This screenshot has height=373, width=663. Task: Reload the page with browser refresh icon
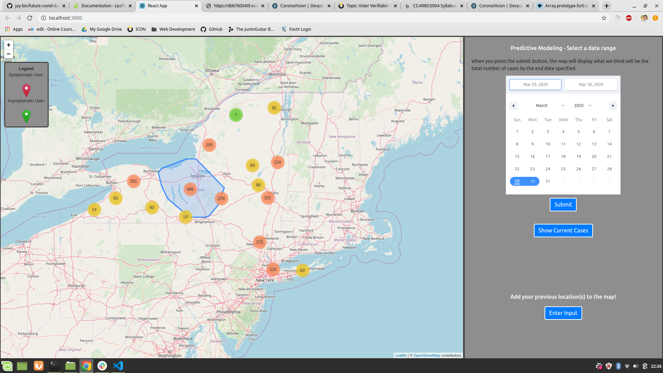coord(30,18)
